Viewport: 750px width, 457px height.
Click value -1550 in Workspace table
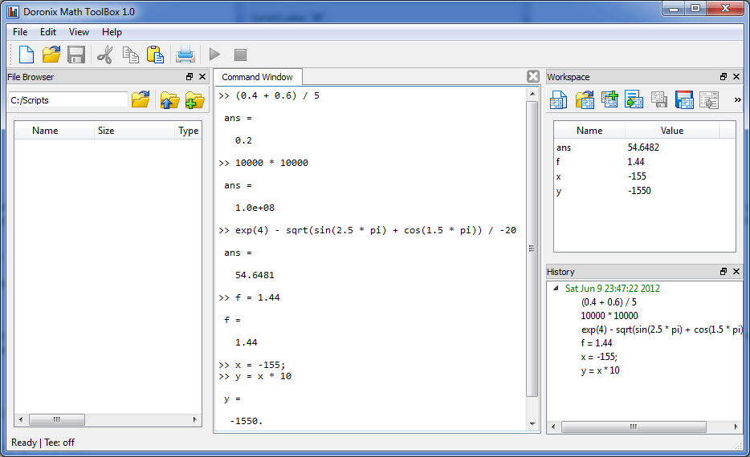click(x=639, y=191)
